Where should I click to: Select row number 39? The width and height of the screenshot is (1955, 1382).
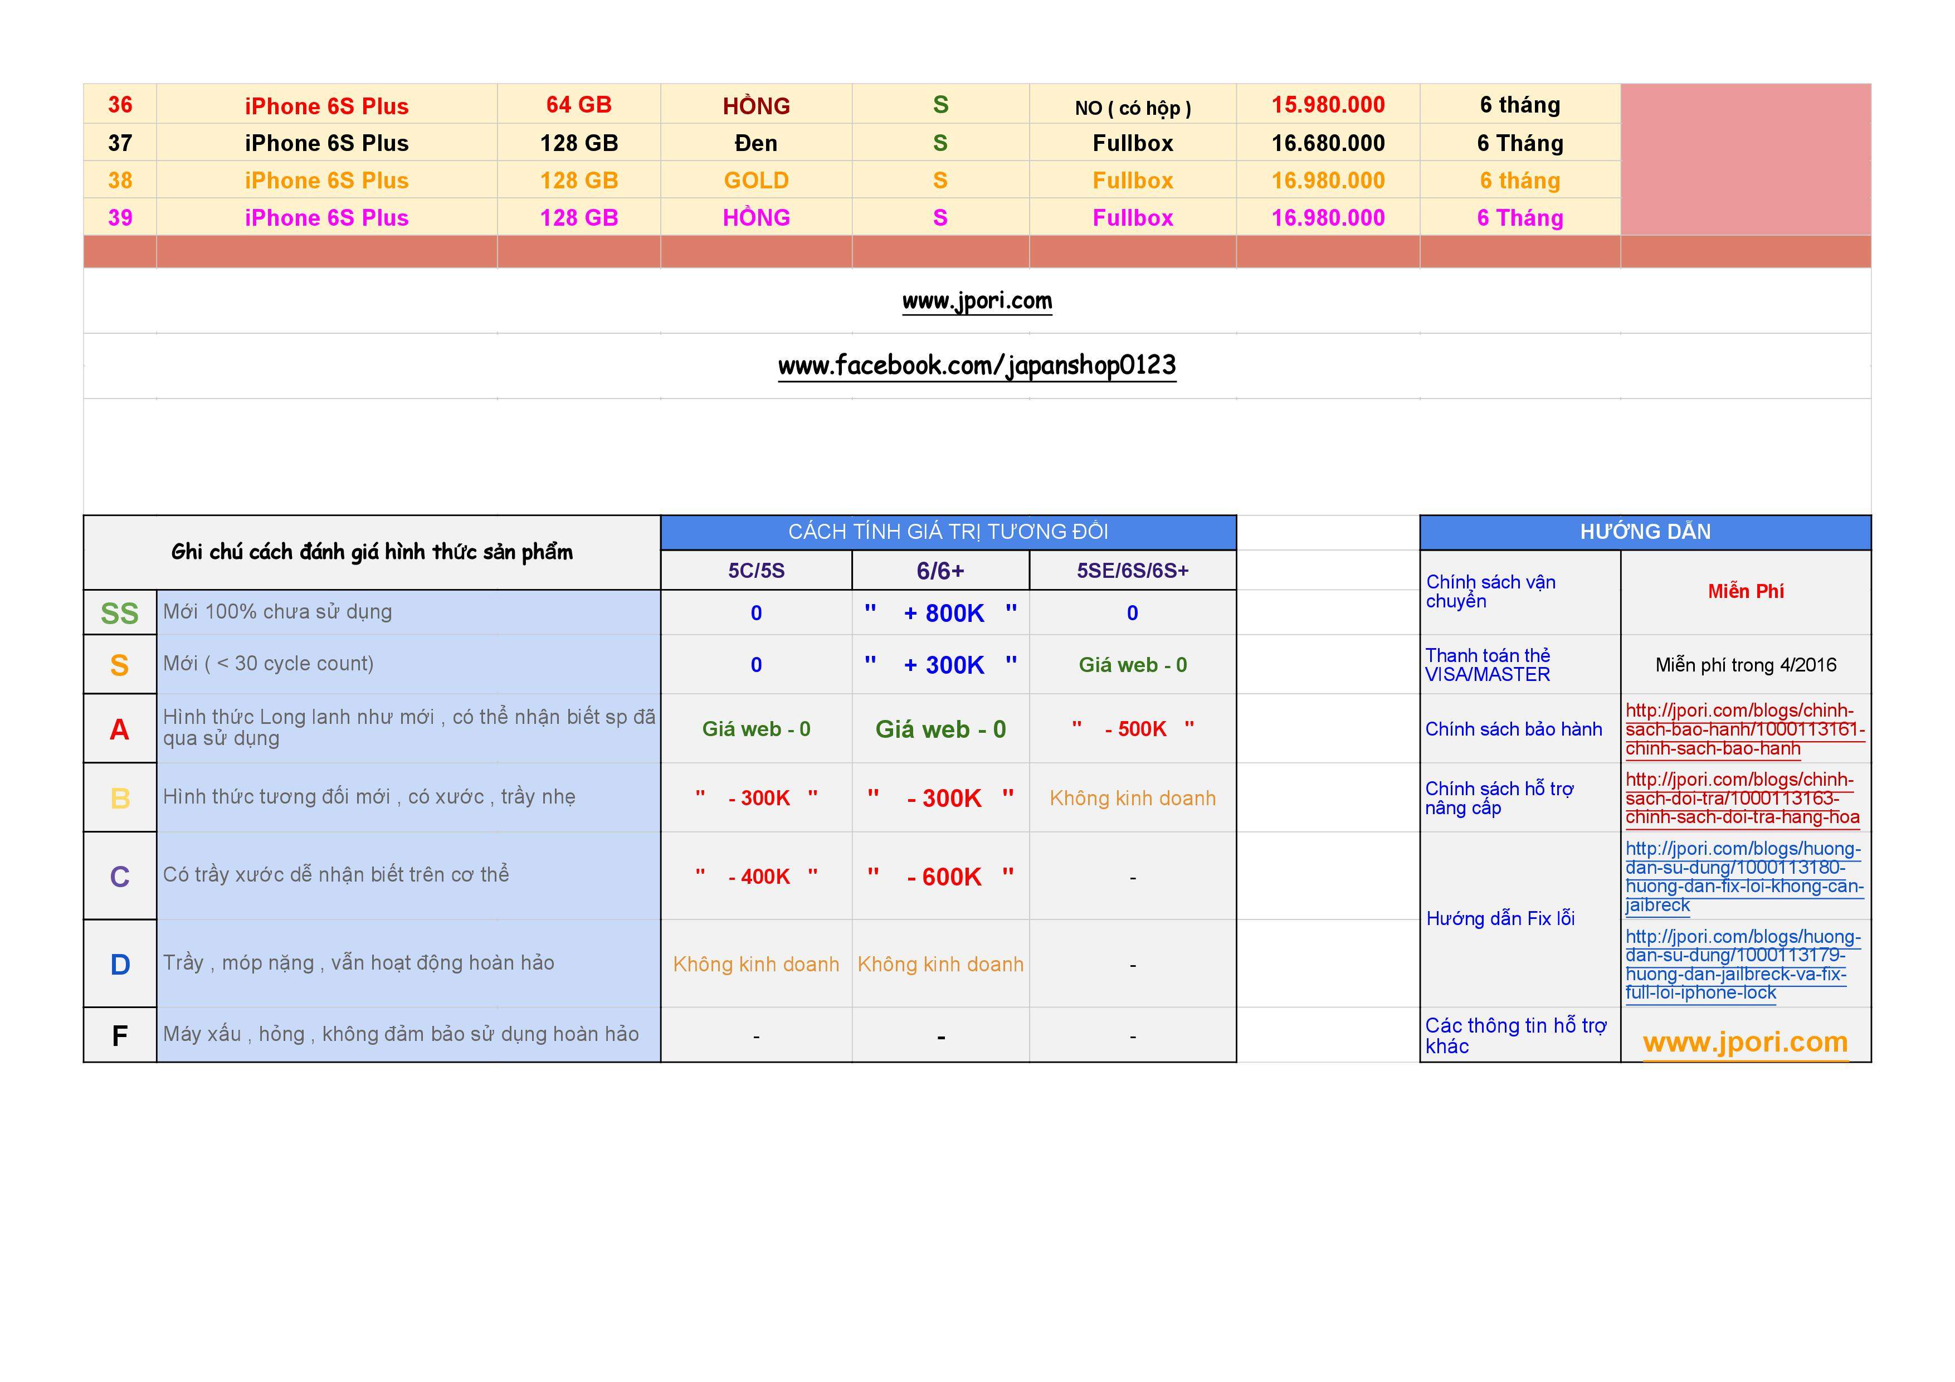(x=120, y=218)
